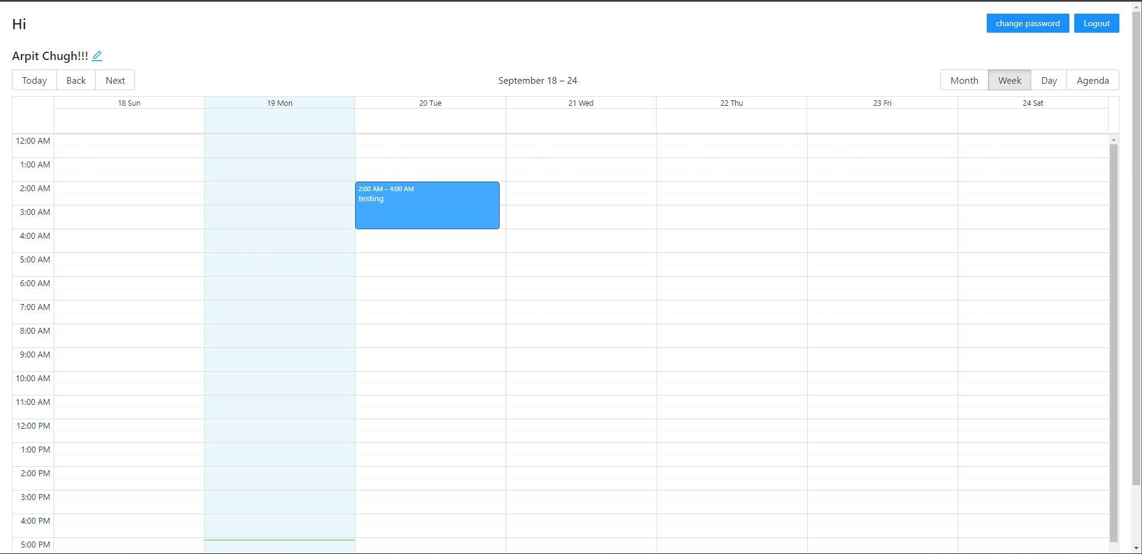Viewport: 1142px width, 554px height.
Task: Click the 18 Sun day header
Action: (129, 103)
